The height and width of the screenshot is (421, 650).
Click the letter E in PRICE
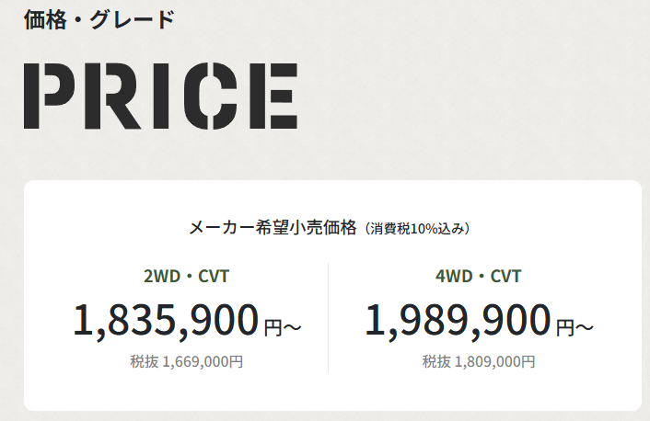click(273, 96)
